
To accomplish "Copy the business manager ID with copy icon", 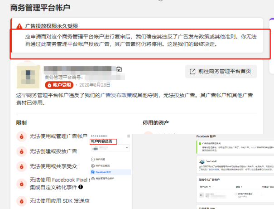I will (119, 70).
